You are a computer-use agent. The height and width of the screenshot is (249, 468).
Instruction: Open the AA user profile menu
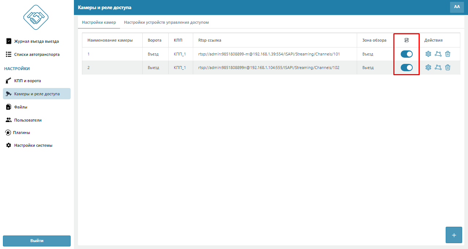pyautogui.click(x=457, y=7)
